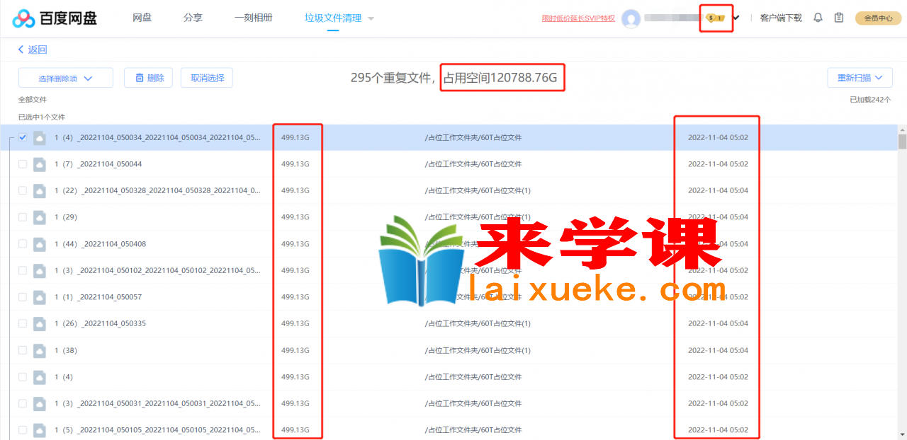Click the 取消选择 button
Image resolution: width=907 pixels, height=440 pixels.
point(207,78)
